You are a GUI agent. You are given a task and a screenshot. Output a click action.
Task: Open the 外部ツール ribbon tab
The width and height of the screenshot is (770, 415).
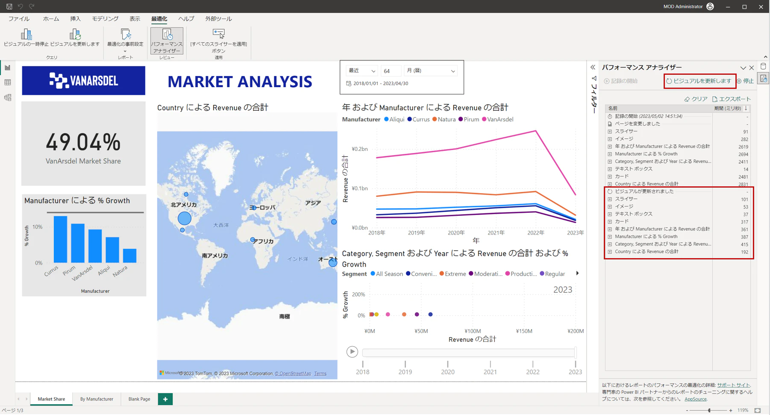[218, 19]
